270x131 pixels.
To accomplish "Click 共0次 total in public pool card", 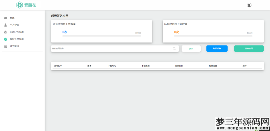I will coord(138,33).
